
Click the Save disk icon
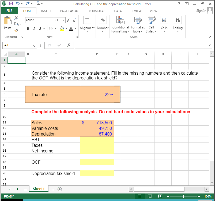[11, 3]
